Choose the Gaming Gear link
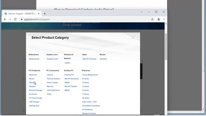Viewport: 206px width, 116px height. (x=34, y=106)
